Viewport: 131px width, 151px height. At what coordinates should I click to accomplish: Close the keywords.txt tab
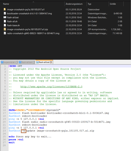(x=16, y=62)
